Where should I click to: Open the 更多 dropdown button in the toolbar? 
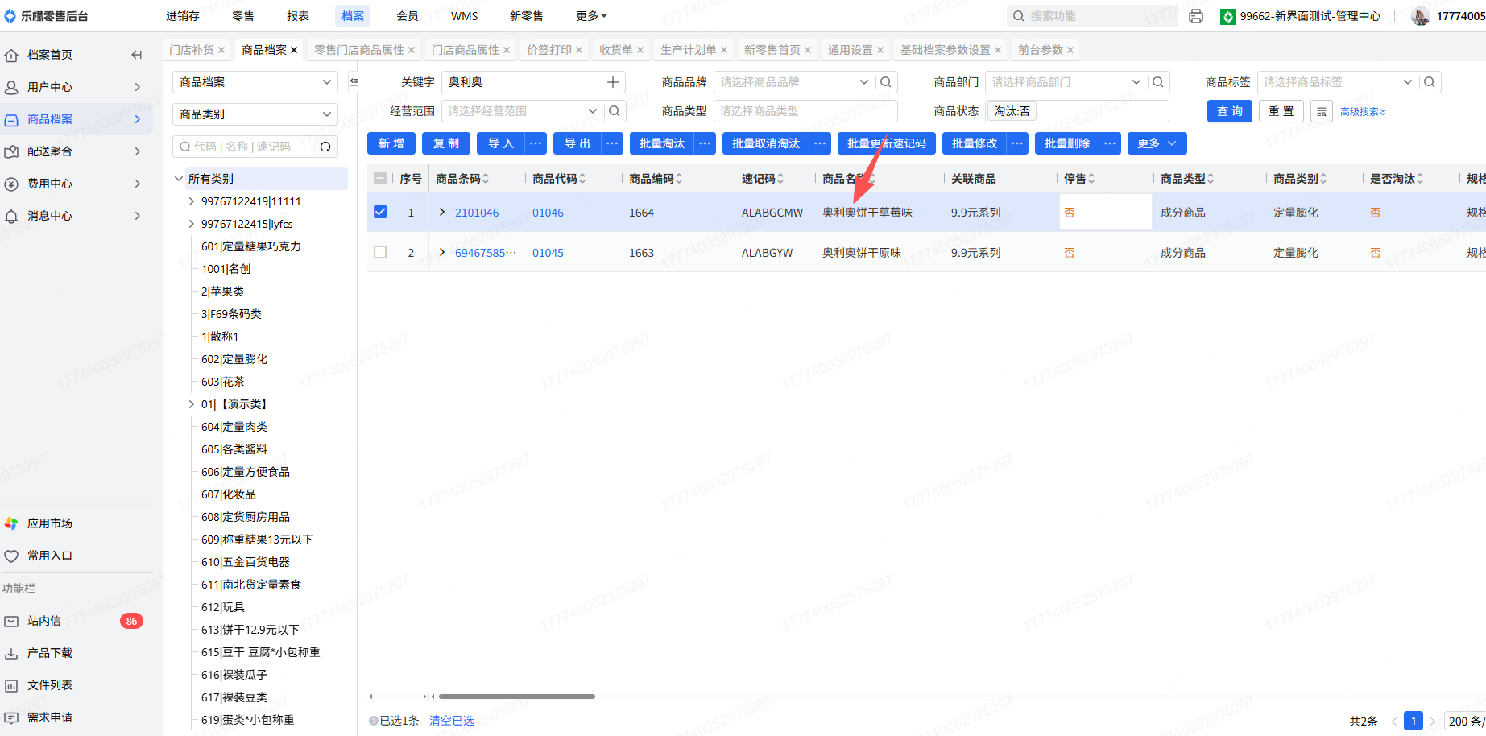1157,143
